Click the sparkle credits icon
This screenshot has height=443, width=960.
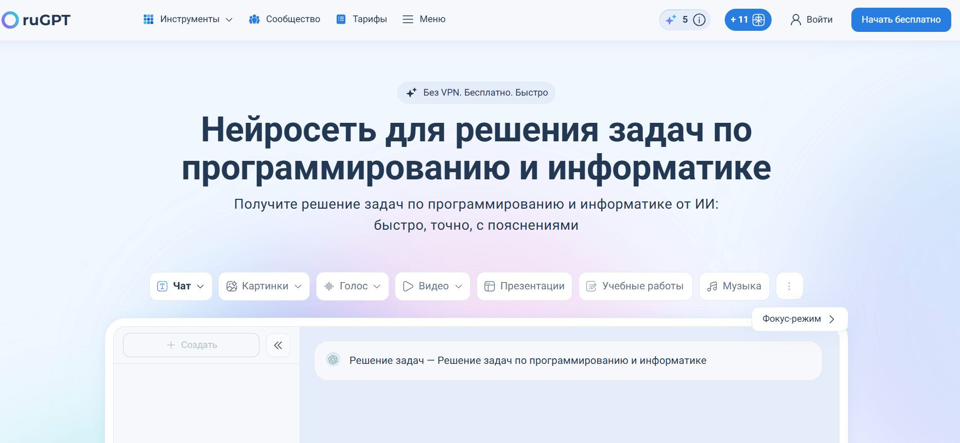tap(670, 20)
